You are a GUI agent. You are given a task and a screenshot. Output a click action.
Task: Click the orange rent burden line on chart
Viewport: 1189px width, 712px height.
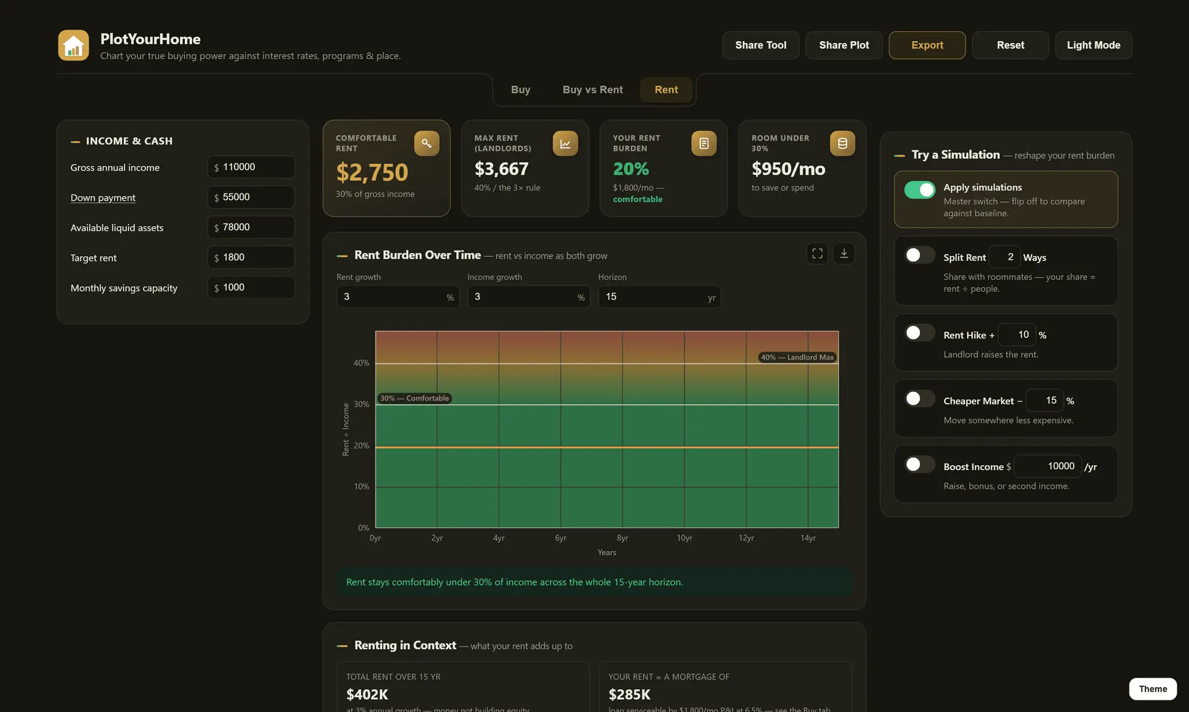coord(607,447)
